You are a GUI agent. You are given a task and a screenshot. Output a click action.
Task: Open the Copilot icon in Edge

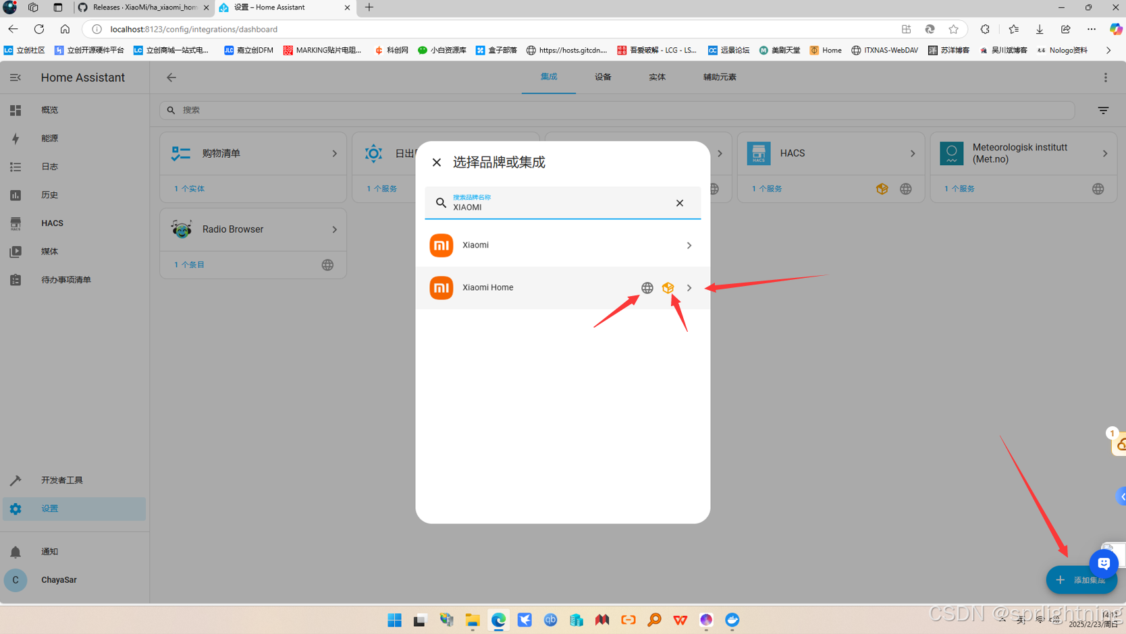tap(1115, 29)
